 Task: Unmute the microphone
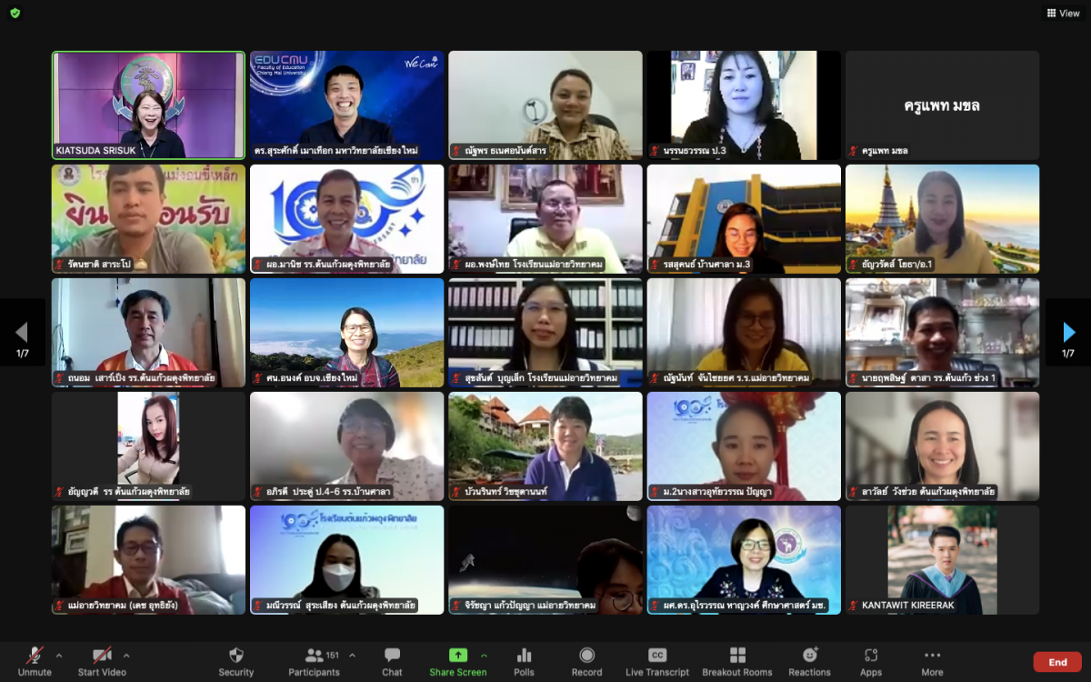[35, 661]
